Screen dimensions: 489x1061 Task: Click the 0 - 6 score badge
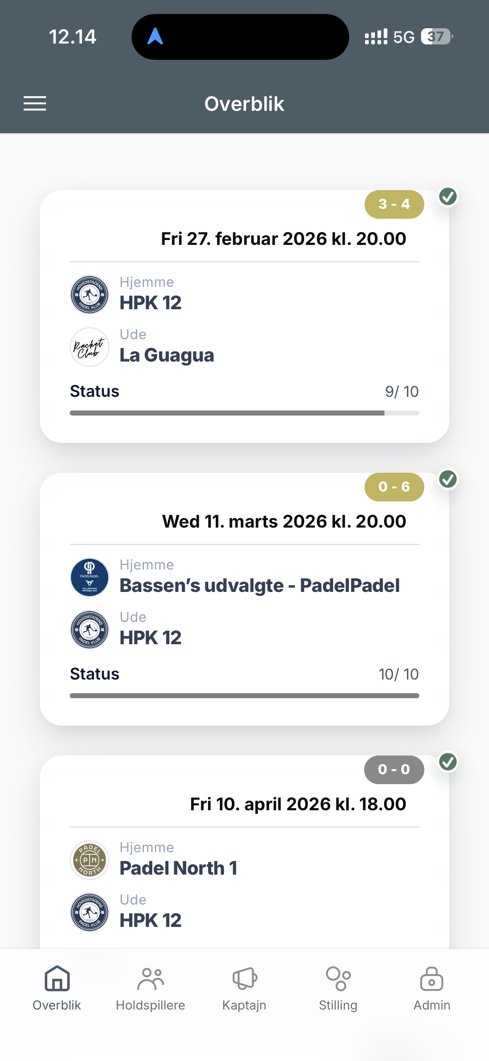point(394,487)
